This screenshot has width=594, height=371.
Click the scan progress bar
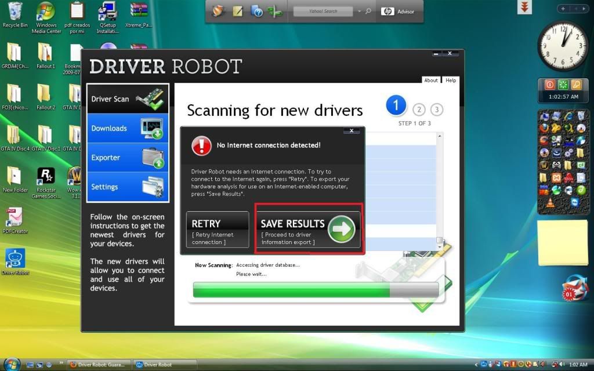click(x=316, y=290)
